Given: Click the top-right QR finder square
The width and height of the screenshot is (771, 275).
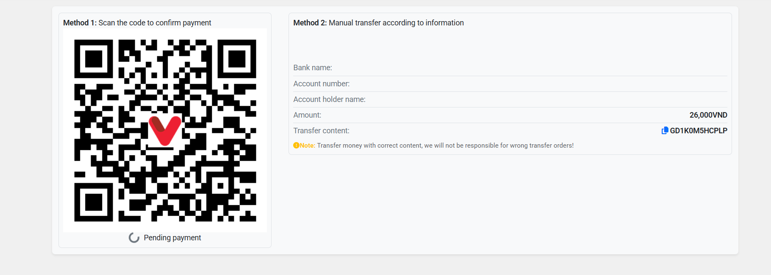Looking at the screenshot, I should tap(237, 59).
